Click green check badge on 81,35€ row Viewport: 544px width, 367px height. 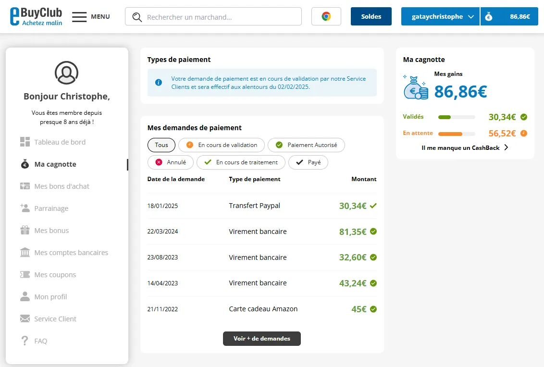point(373,232)
